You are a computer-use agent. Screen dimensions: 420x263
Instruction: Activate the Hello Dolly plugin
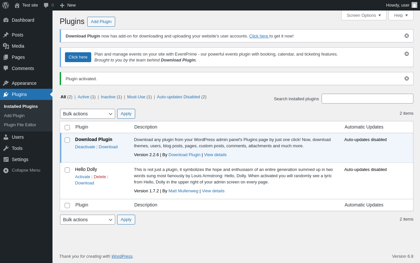82,177
